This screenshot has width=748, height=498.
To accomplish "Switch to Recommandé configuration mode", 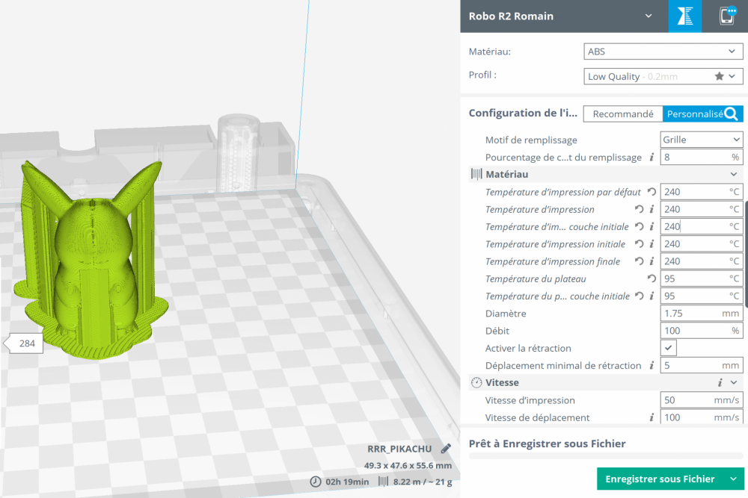I will point(623,113).
